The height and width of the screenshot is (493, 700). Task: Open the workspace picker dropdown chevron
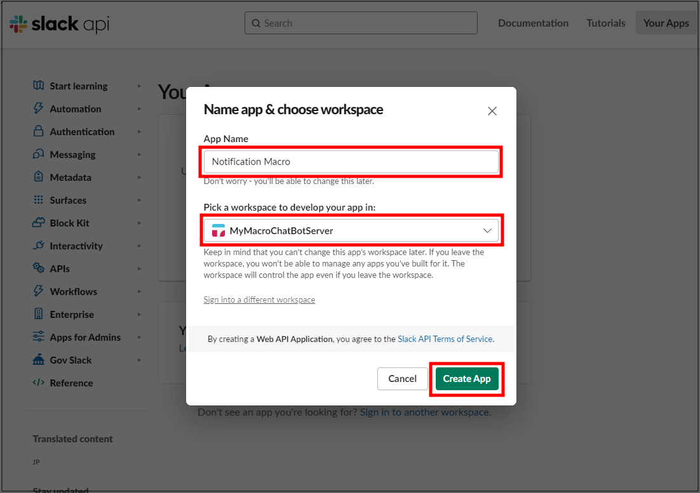coord(487,230)
